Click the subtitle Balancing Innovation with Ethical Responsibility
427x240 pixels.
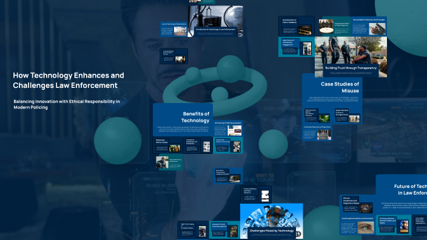pos(67,104)
